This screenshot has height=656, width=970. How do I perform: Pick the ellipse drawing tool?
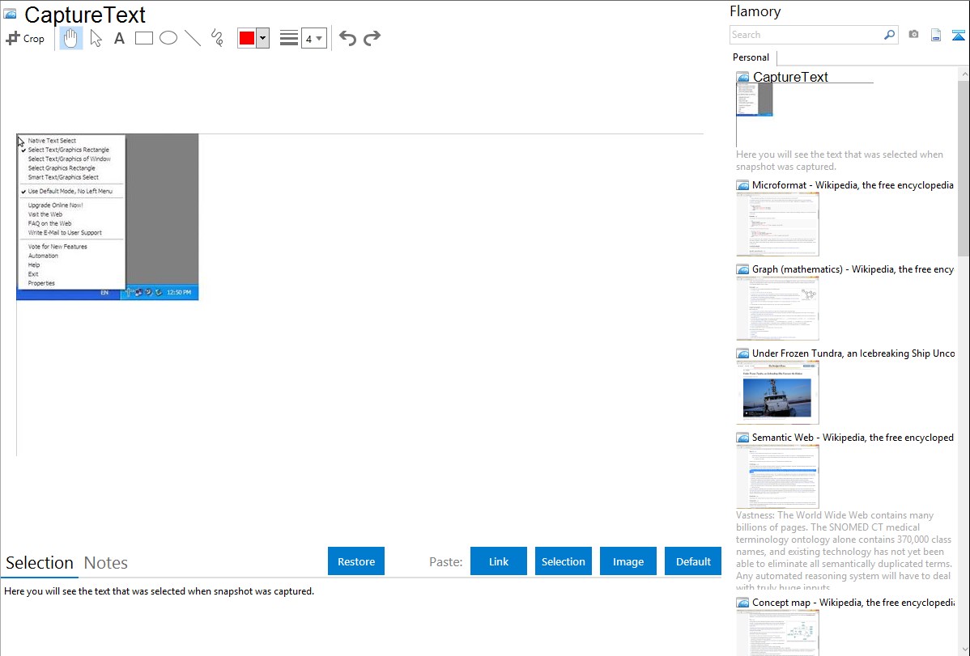click(168, 38)
